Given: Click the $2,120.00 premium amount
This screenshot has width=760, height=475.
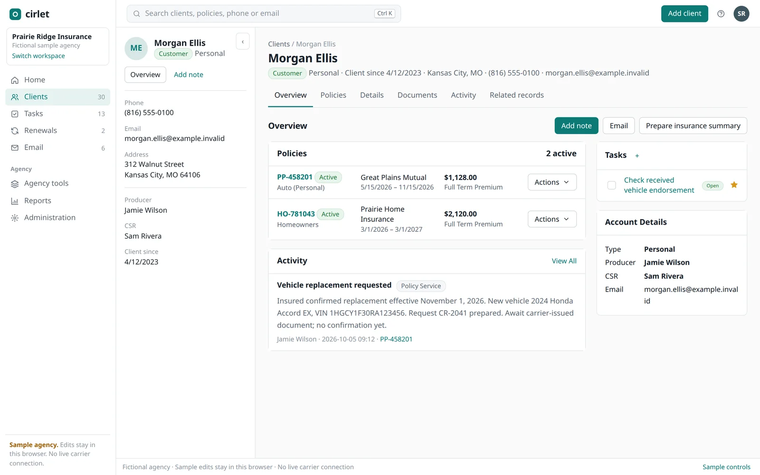Looking at the screenshot, I should click(460, 214).
